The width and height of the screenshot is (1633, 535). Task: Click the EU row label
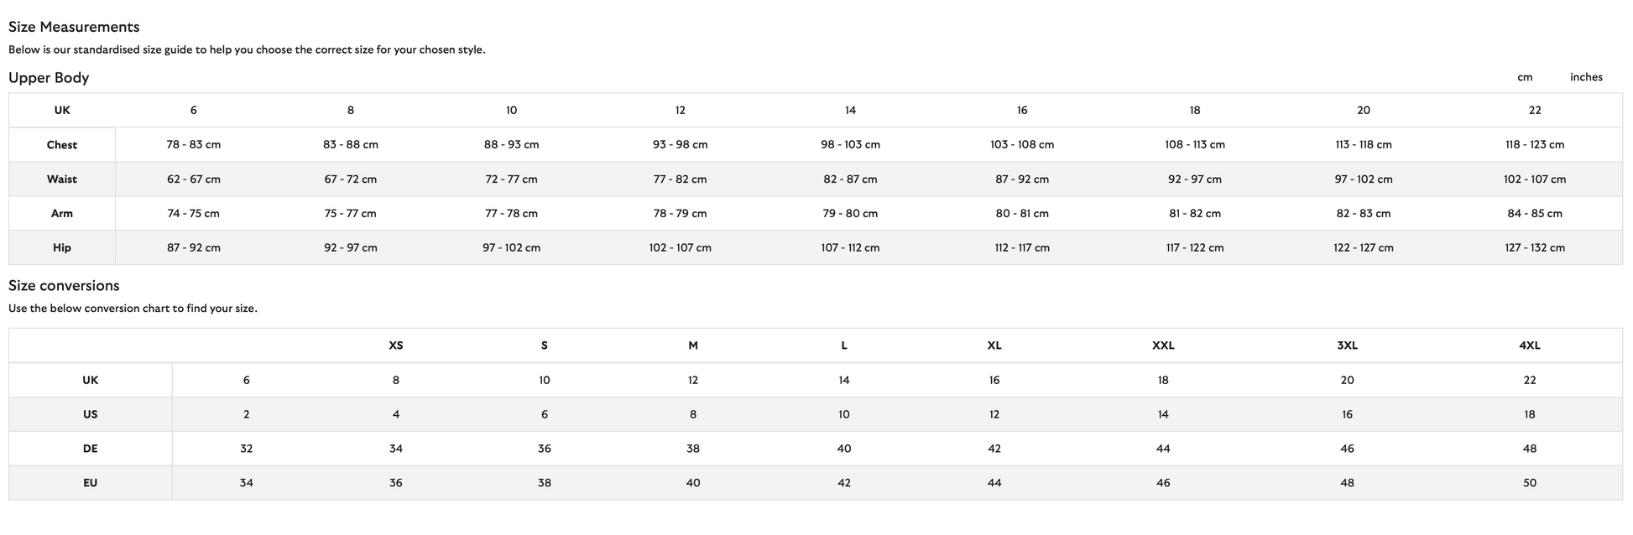[x=91, y=483]
